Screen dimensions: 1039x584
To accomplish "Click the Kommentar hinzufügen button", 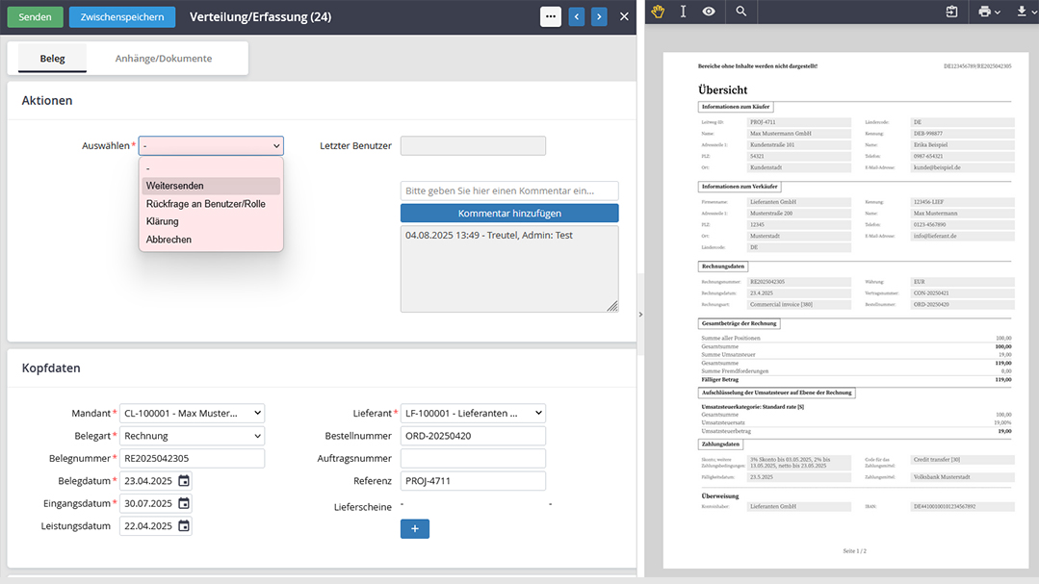I will pyautogui.click(x=509, y=214).
